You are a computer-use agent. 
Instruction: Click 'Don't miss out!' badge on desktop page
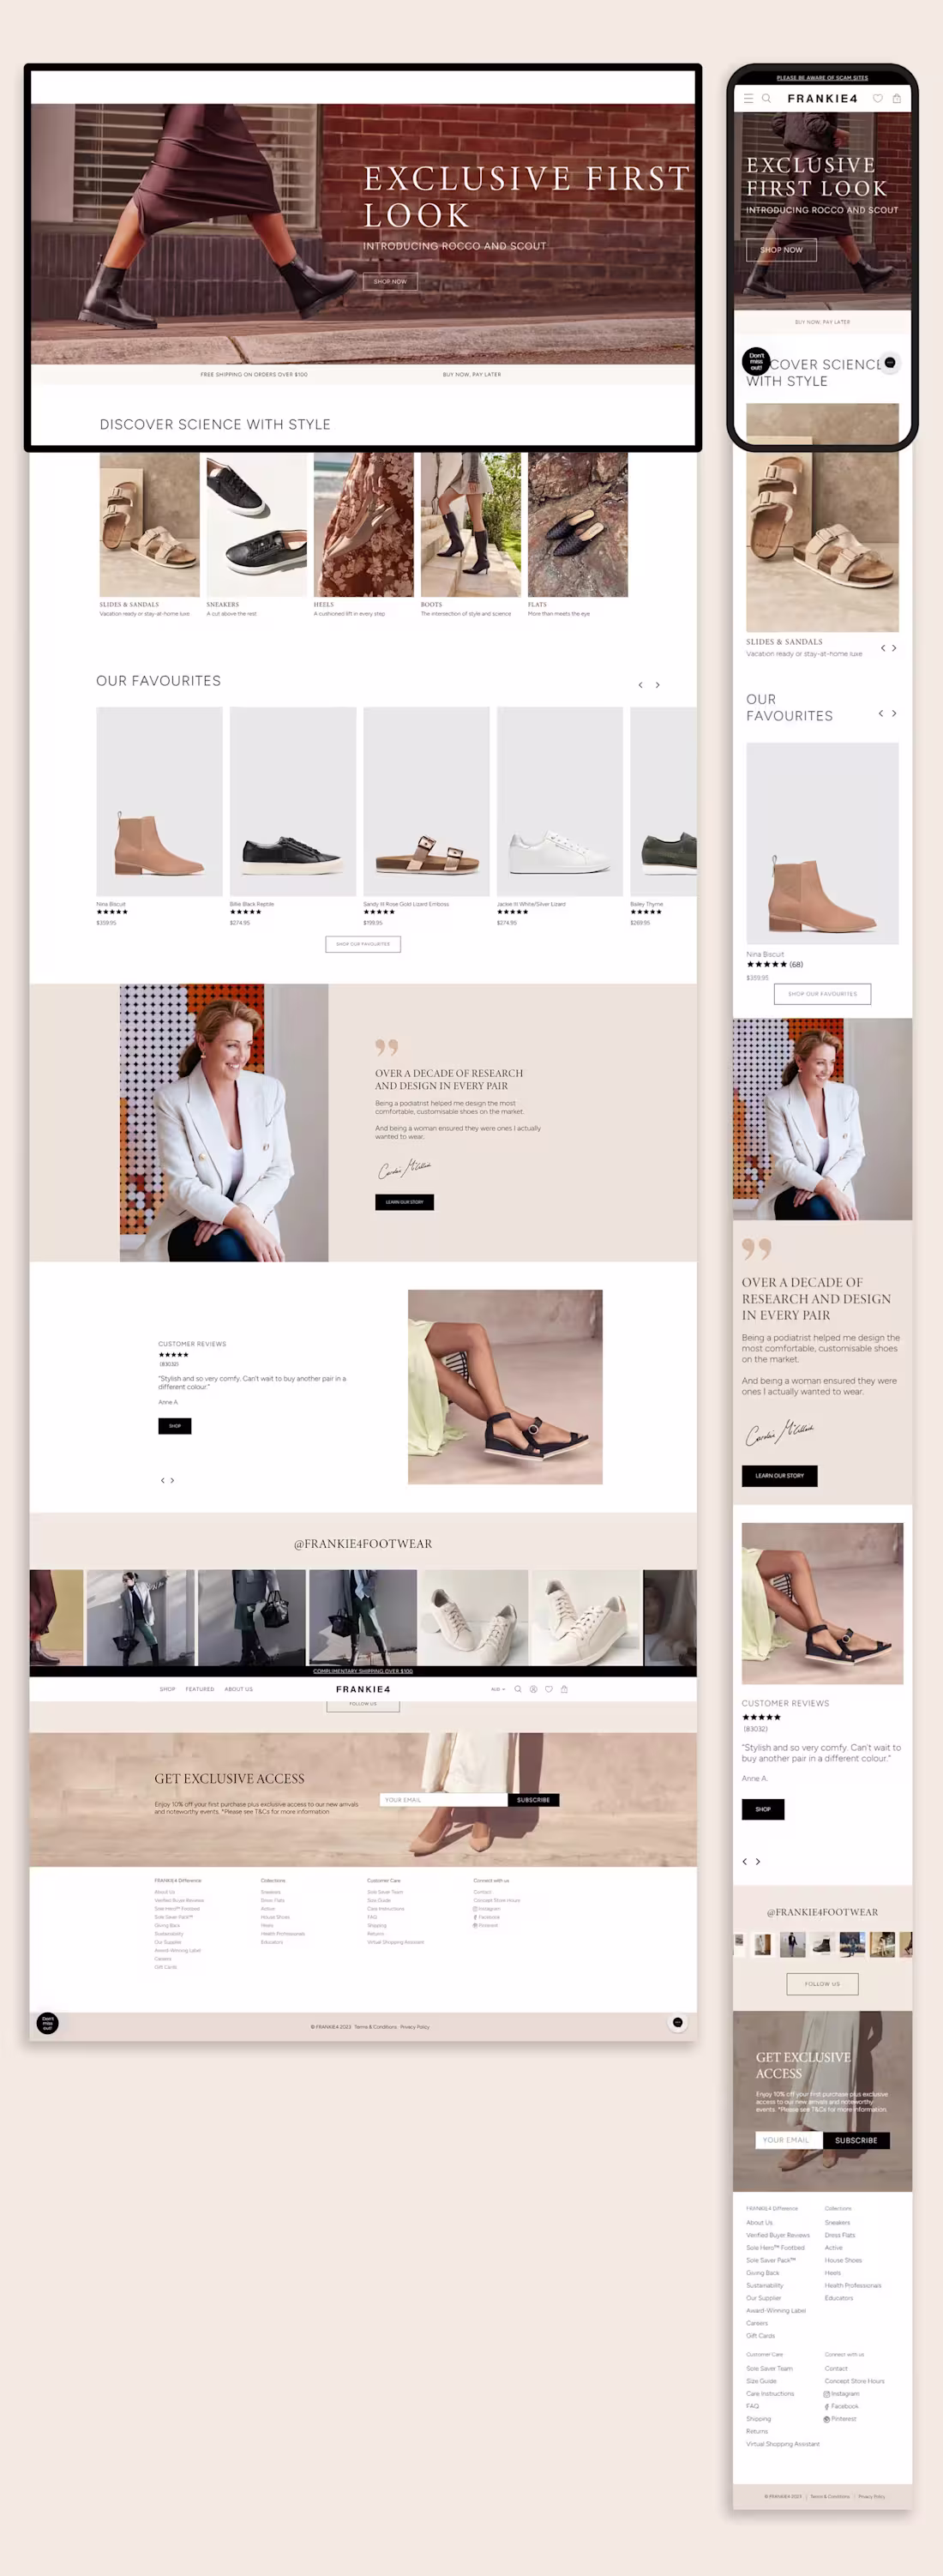(47, 2023)
